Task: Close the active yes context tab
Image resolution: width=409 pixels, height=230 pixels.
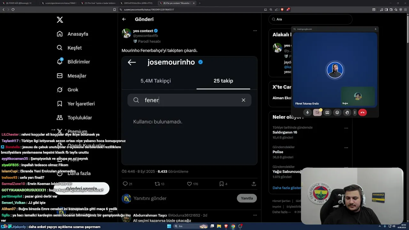Action: click(194, 3)
